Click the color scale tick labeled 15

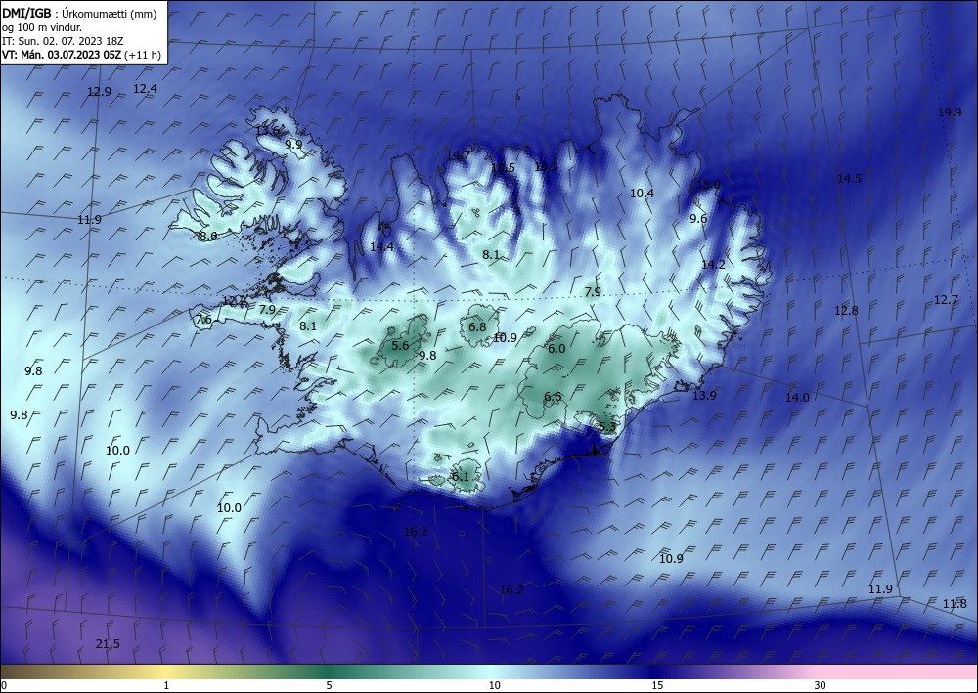click(657, 685)
